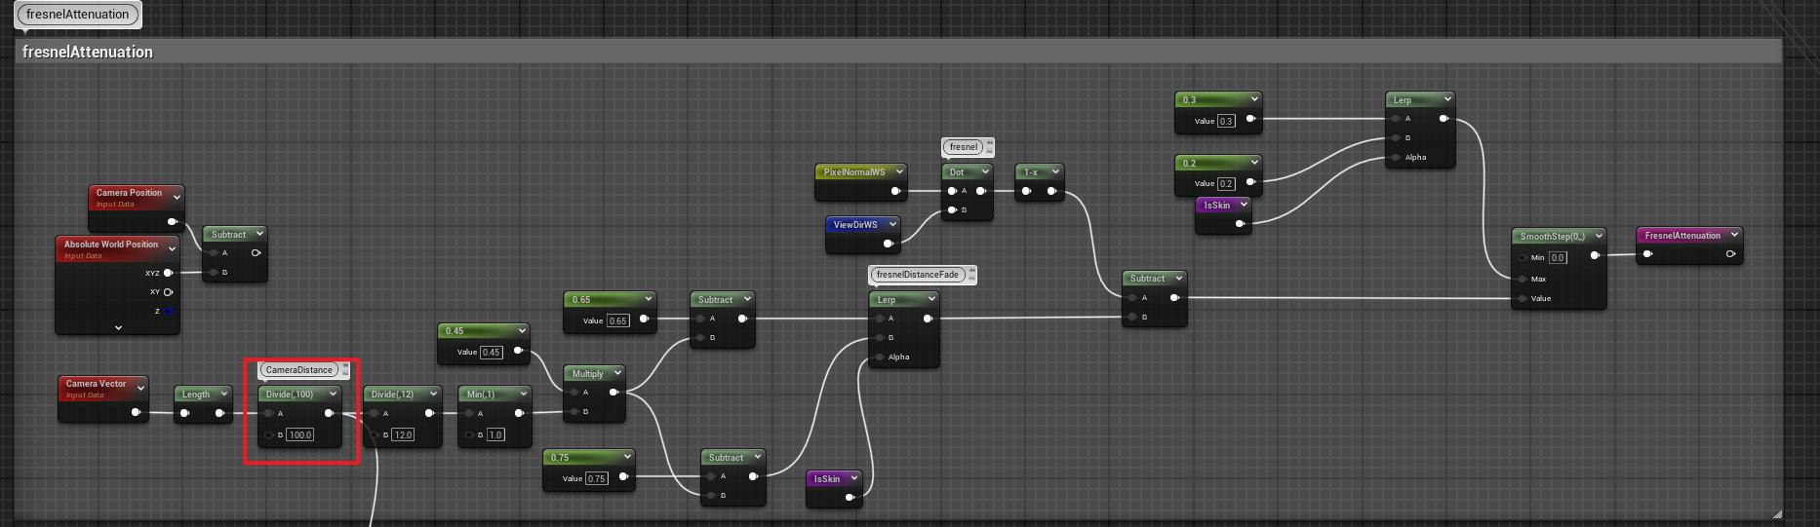Toggle the pin icon on the fresnel comment bubble
Screen dimensions: 1820x527
[989, 144]
